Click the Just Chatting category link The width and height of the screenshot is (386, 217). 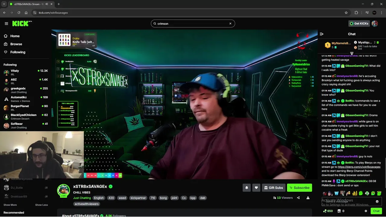82,198
